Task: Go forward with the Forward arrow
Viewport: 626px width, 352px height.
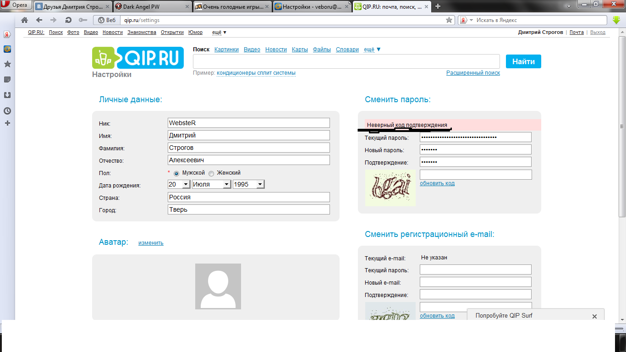Action: pos(53,20)
